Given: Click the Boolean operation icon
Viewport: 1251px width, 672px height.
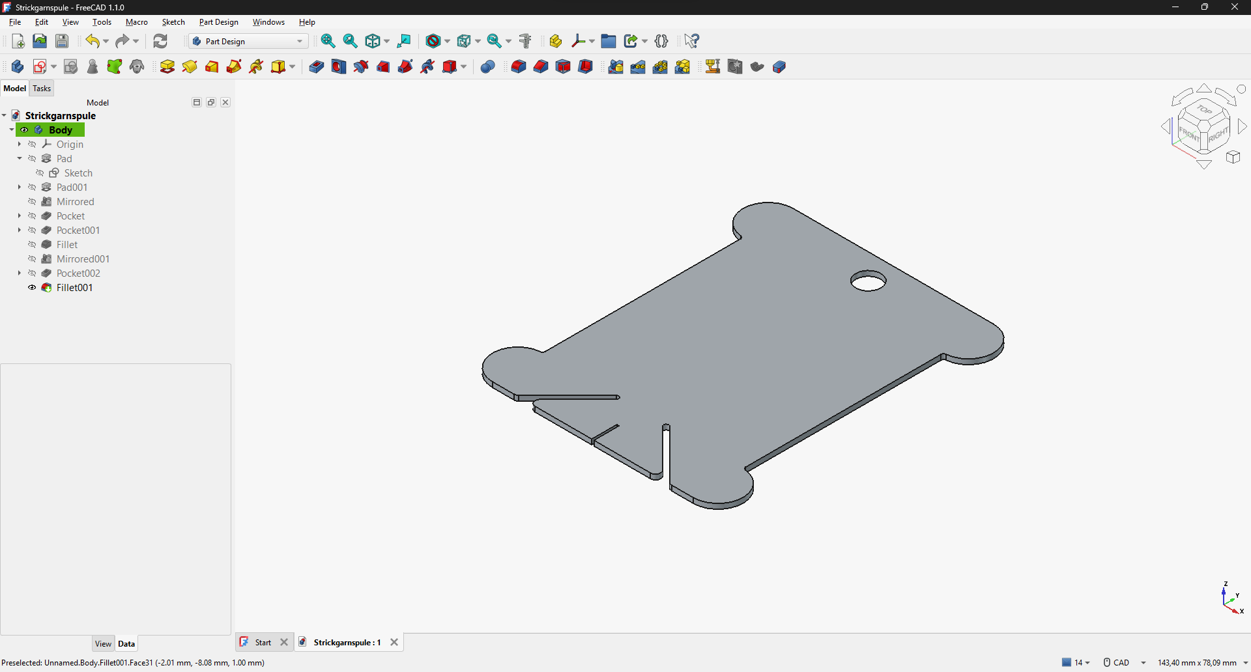Looking at the screenshot, I should (x=487, y=66).
